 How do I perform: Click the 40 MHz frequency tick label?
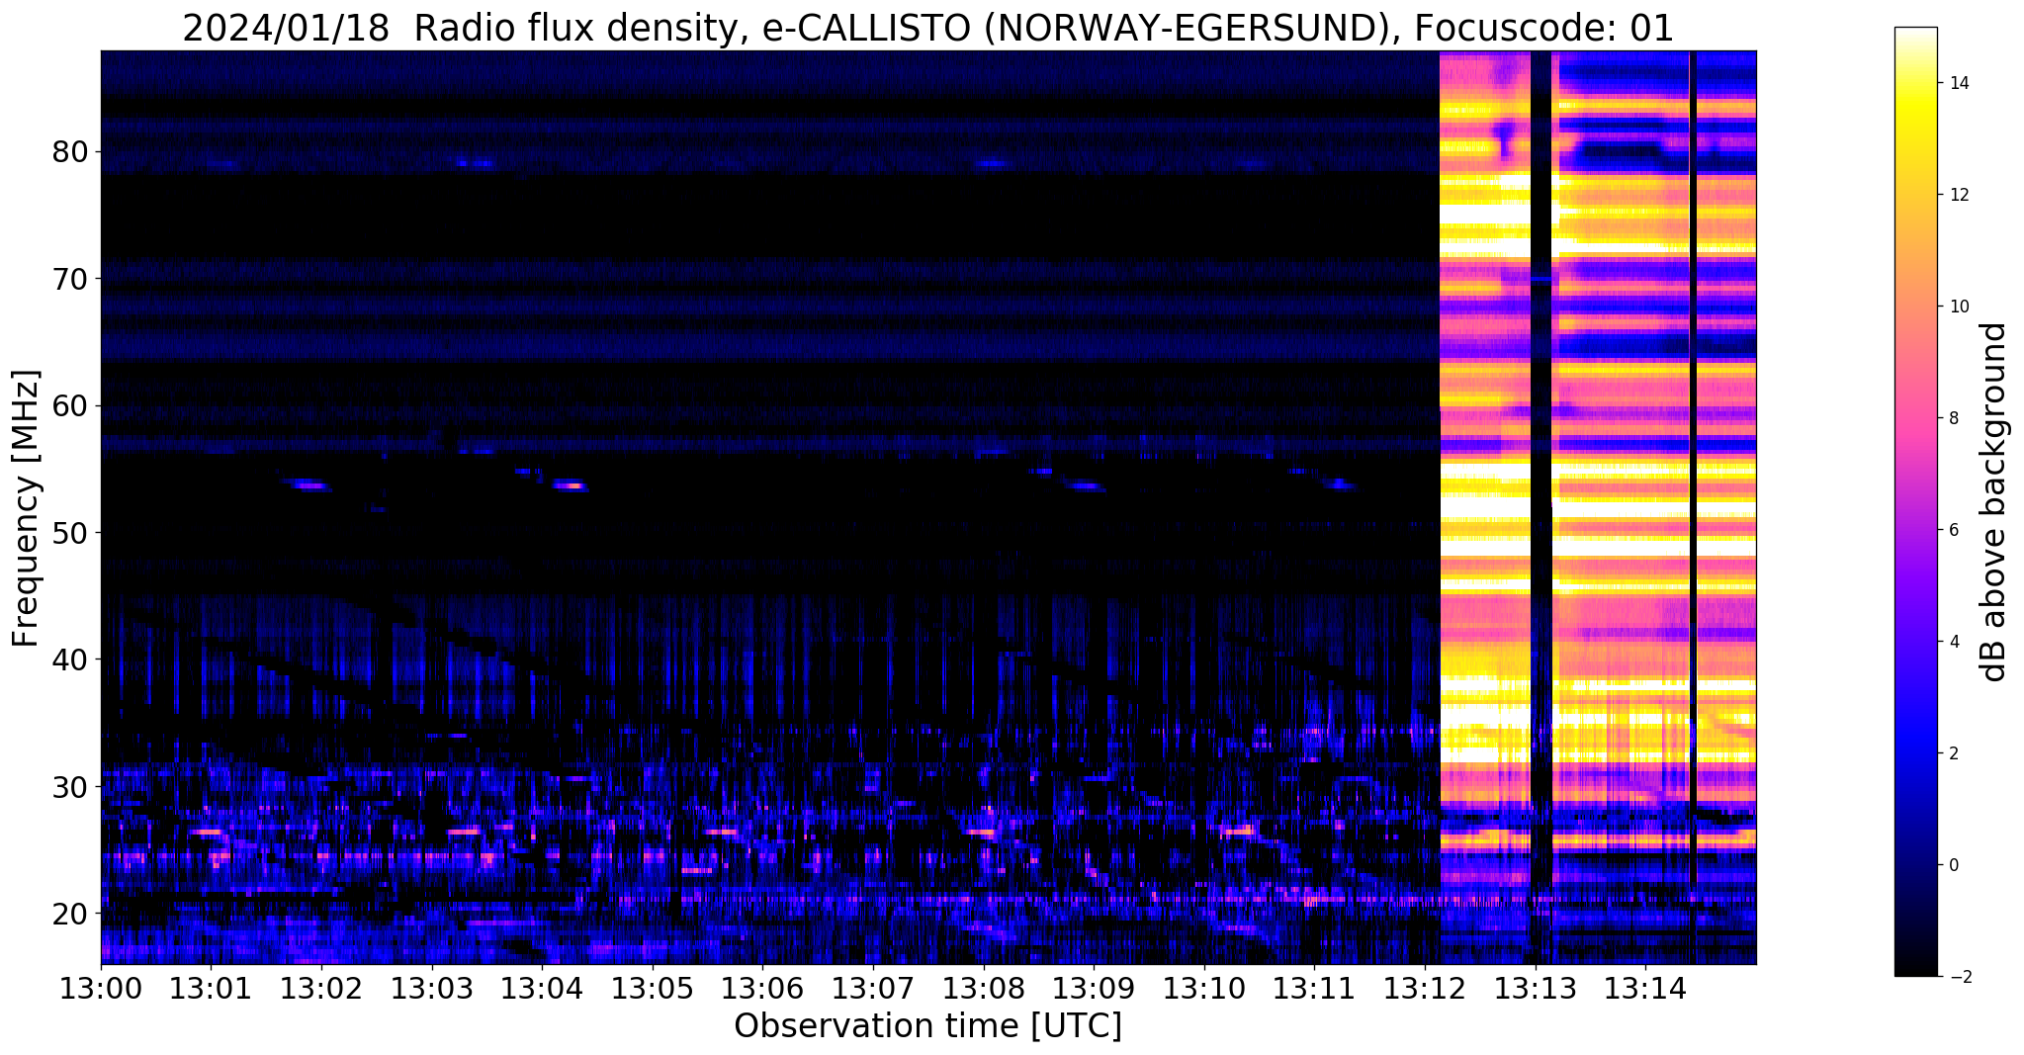point(72,659)
